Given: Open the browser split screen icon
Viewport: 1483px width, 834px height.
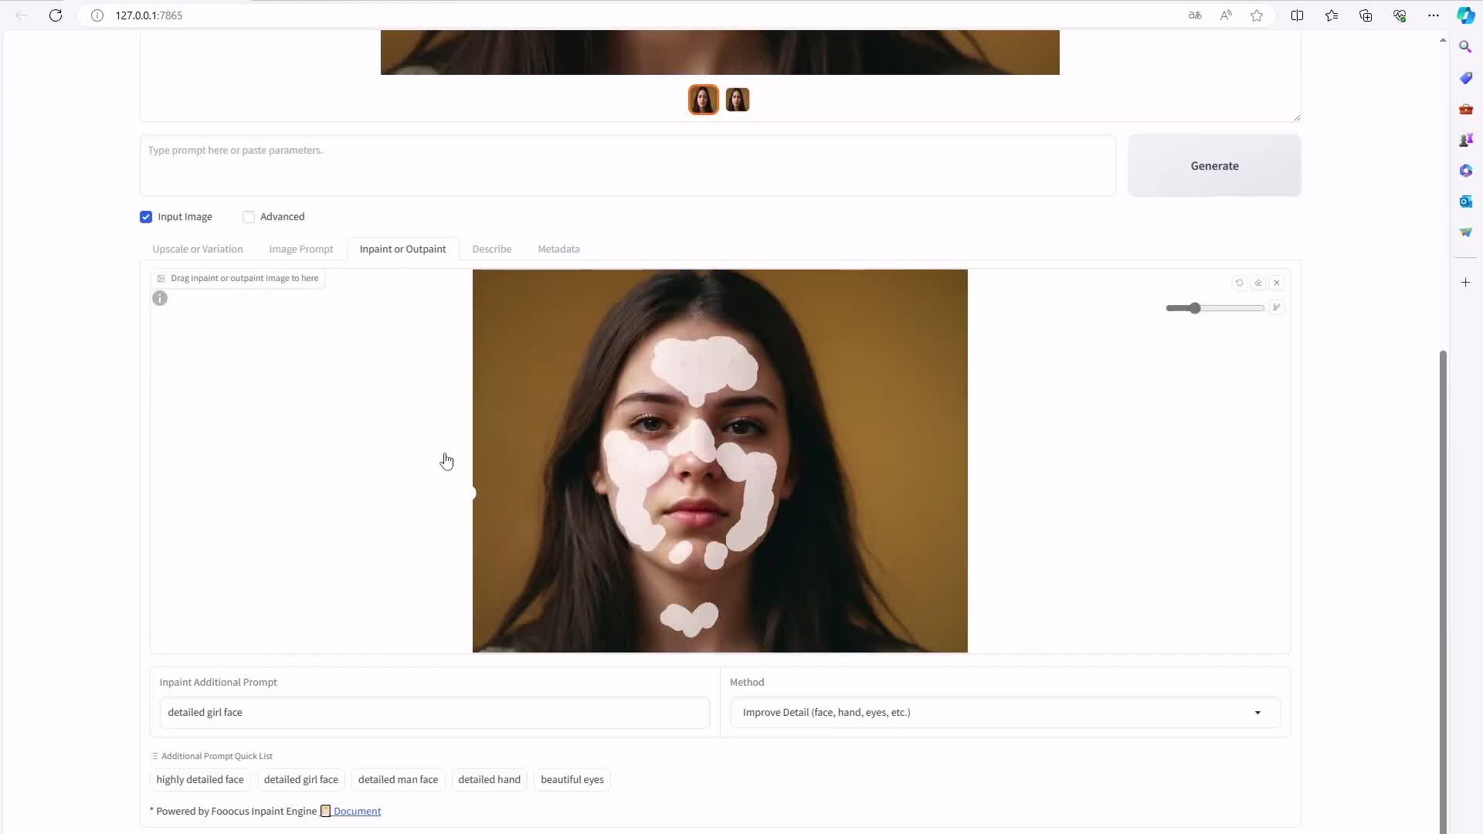Looking at the screenshot, I should (x=1297, y=15).
